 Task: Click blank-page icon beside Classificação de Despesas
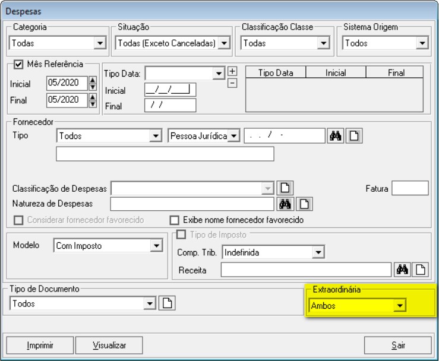285,188
